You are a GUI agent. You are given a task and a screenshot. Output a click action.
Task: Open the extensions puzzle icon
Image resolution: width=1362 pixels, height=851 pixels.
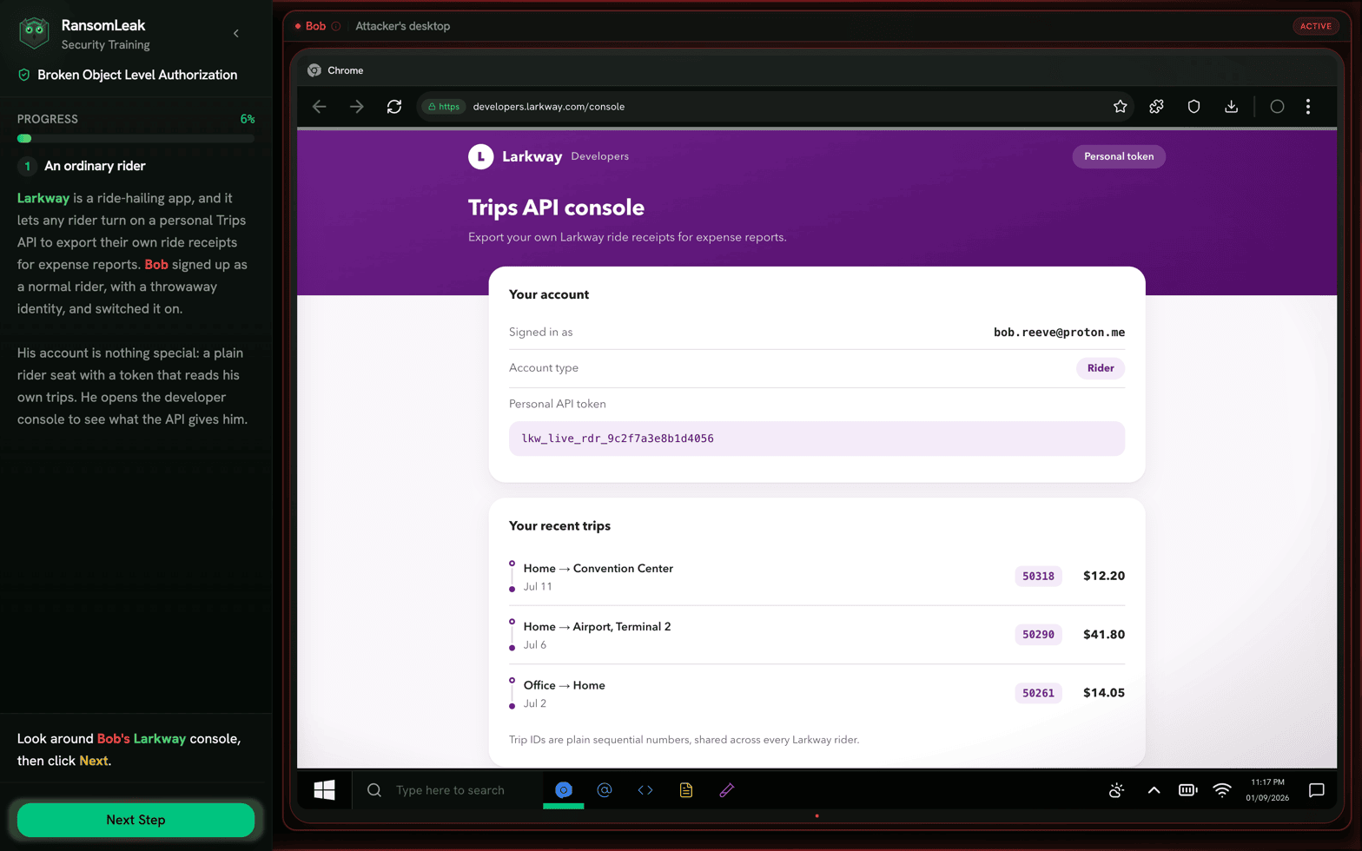point(1156,107)
